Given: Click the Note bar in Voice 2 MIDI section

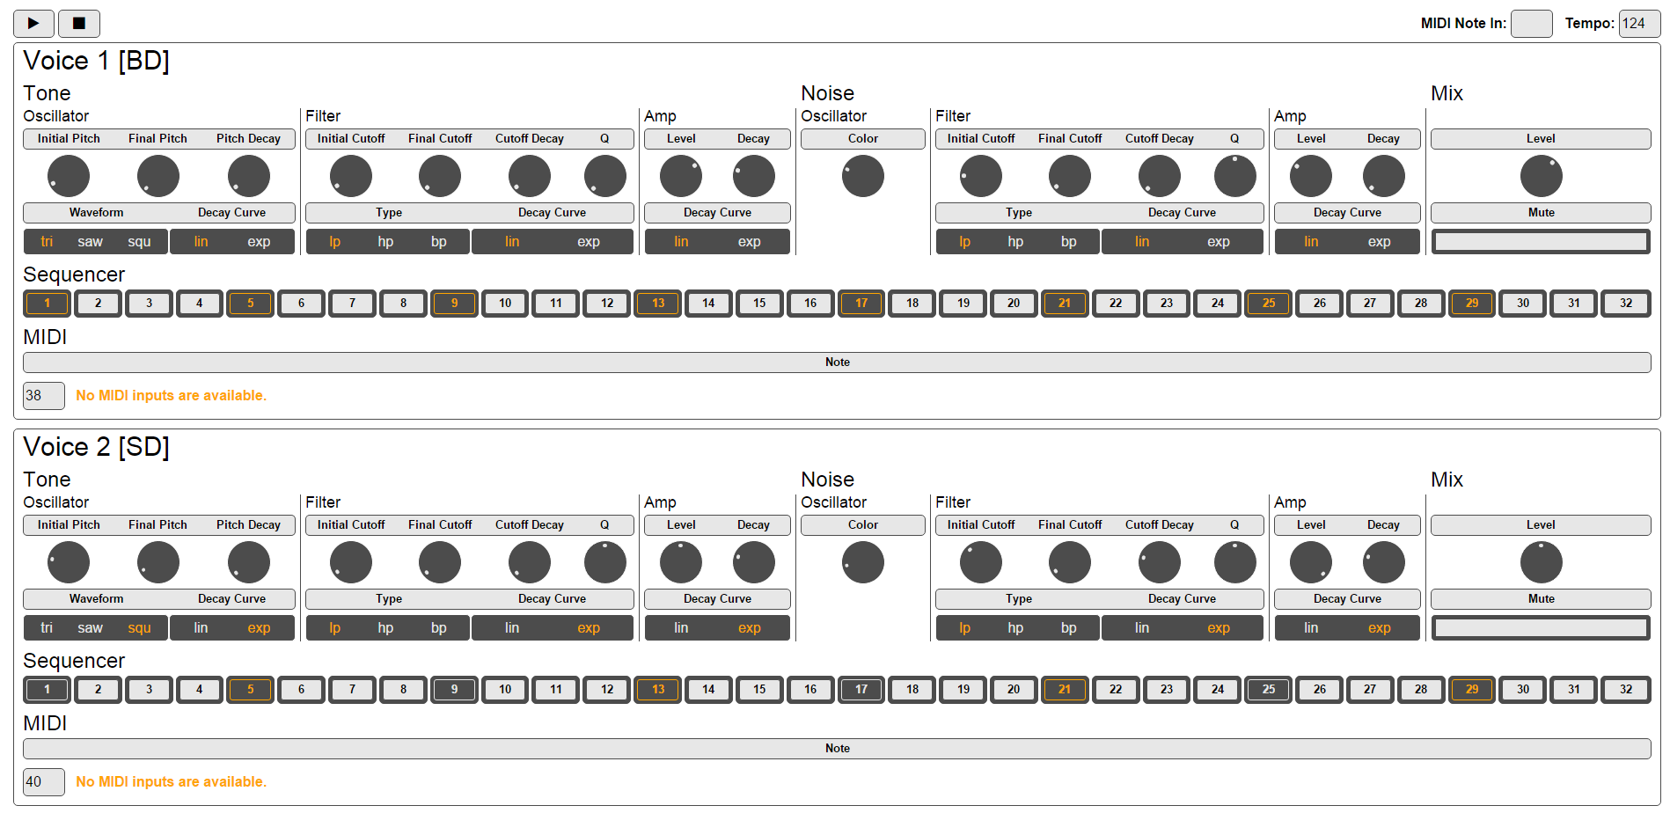Looking at the screenshot, I should 837,748.
